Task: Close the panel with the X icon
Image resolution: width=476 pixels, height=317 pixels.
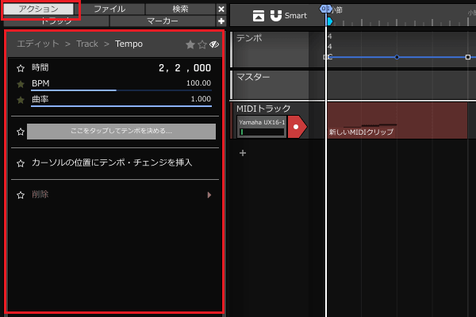Action: [221, 10]
